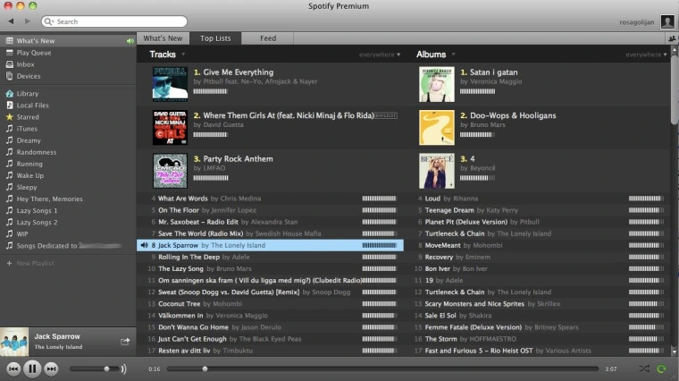Open What's New in the sidebar
Screen dimensions: 679x381
click(68, 41)
